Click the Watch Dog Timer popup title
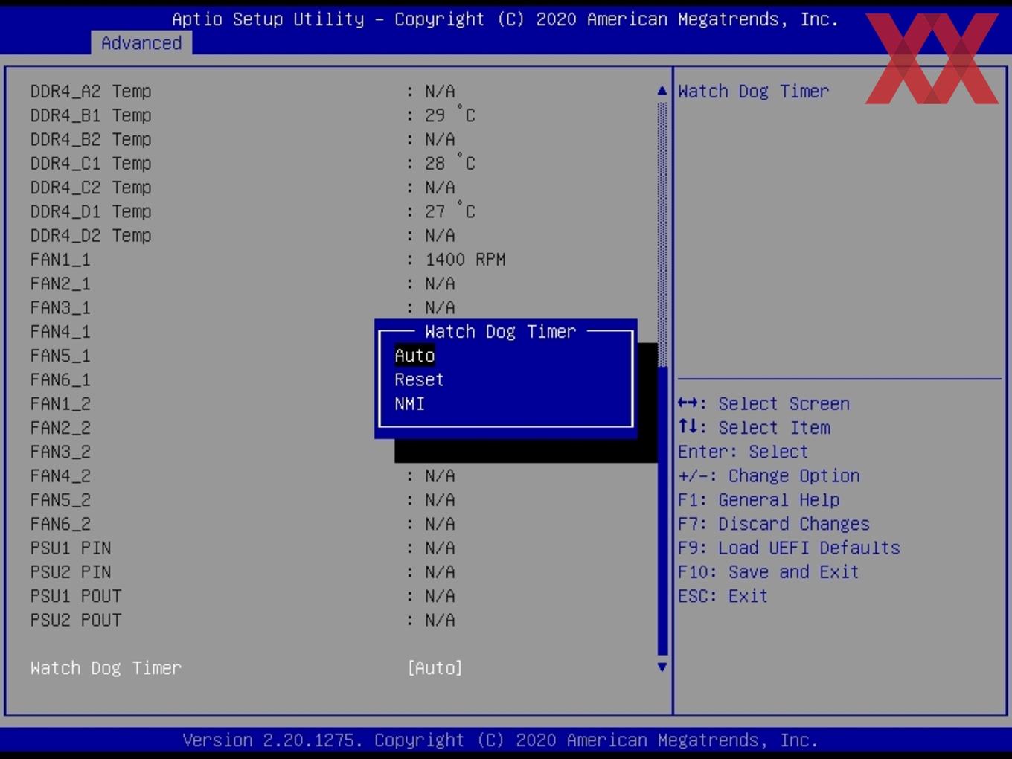This screenshot has width=1012, height=759. [x=500, y=331]
